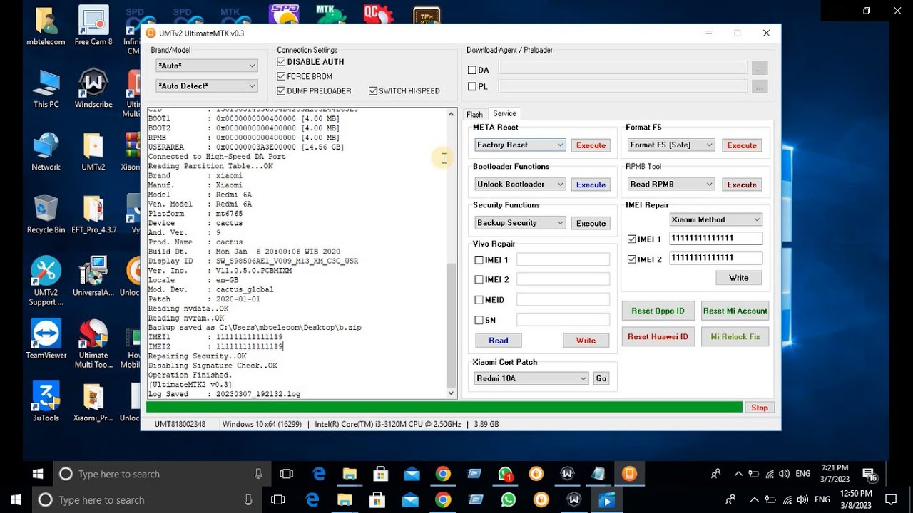Open the This PC desktop icon

(x=46, y=89)
